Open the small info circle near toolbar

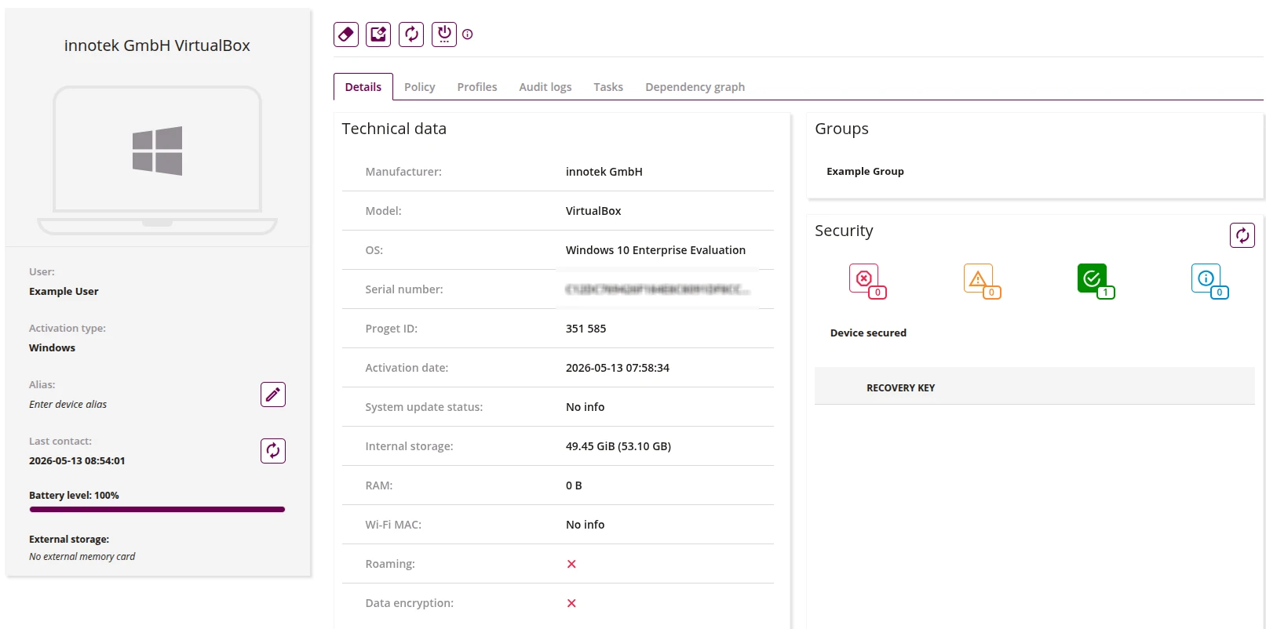pos(468,35)
